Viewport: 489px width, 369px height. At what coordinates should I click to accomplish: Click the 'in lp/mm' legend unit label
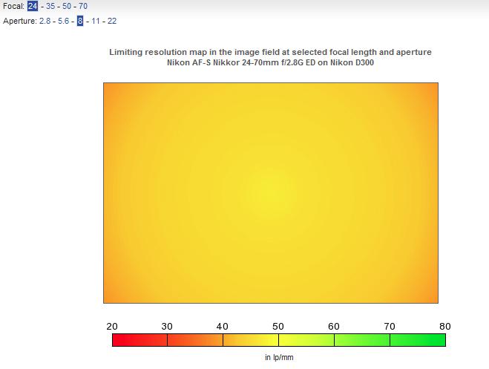(x=279, y=357)
